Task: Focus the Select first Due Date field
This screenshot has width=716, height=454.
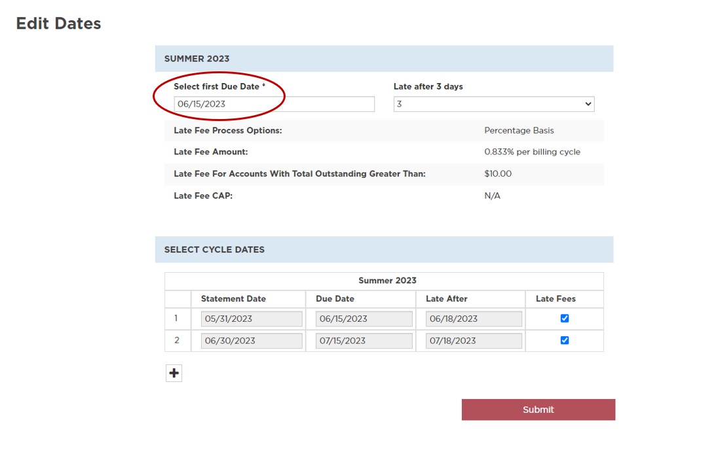Action: [274, 104]
